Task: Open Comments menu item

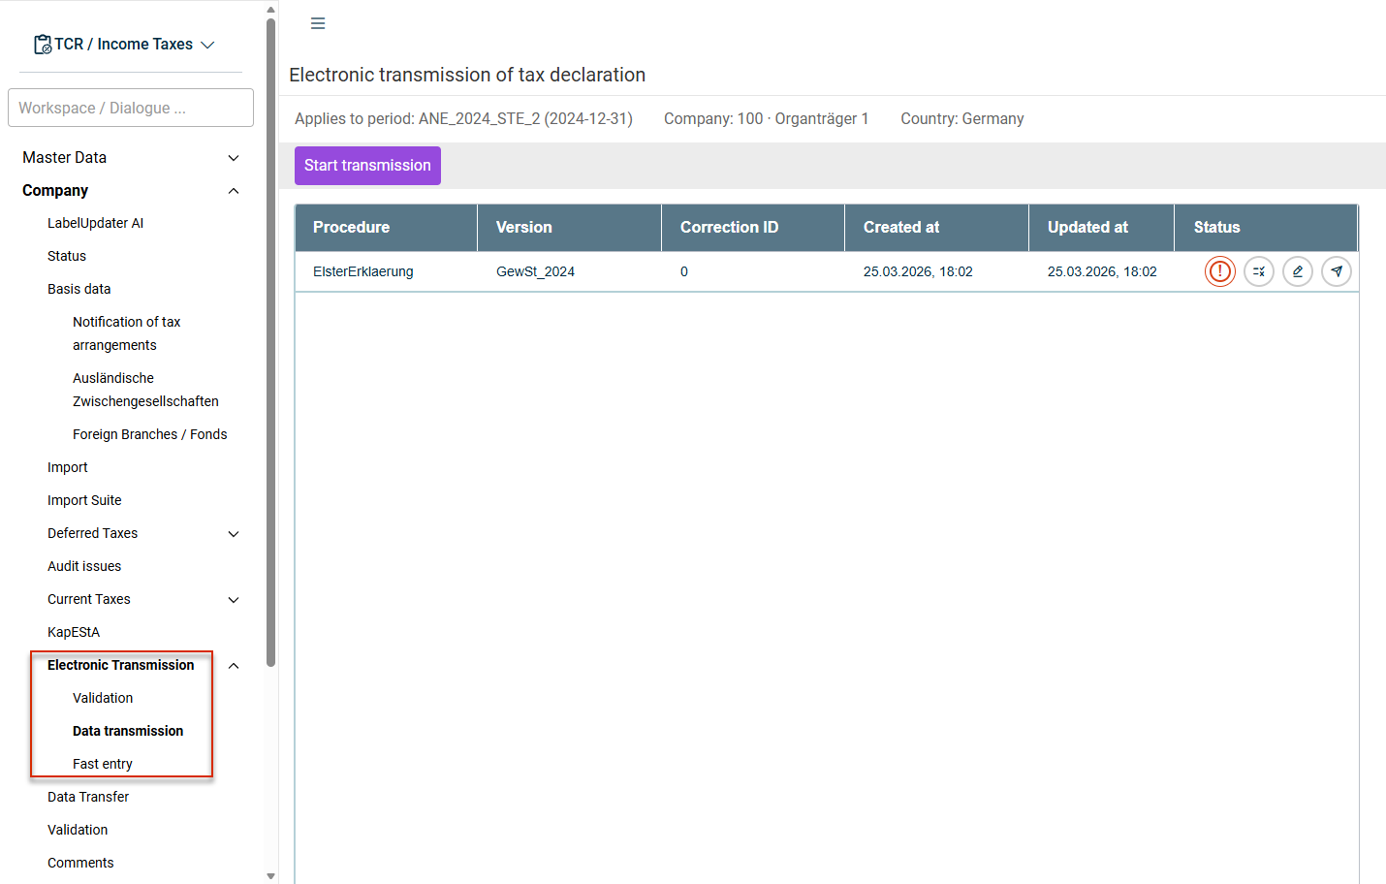Action: click(x=80, y=863)
